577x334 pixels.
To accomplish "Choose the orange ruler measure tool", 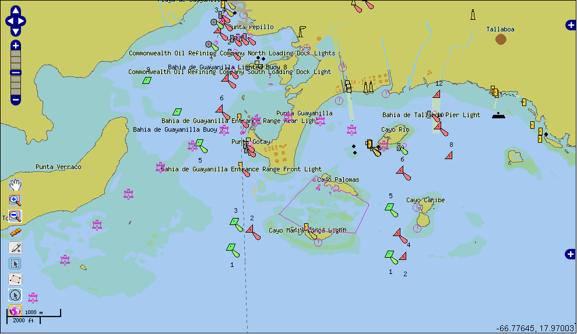I will pyautogui.click(x=15, y=231).
